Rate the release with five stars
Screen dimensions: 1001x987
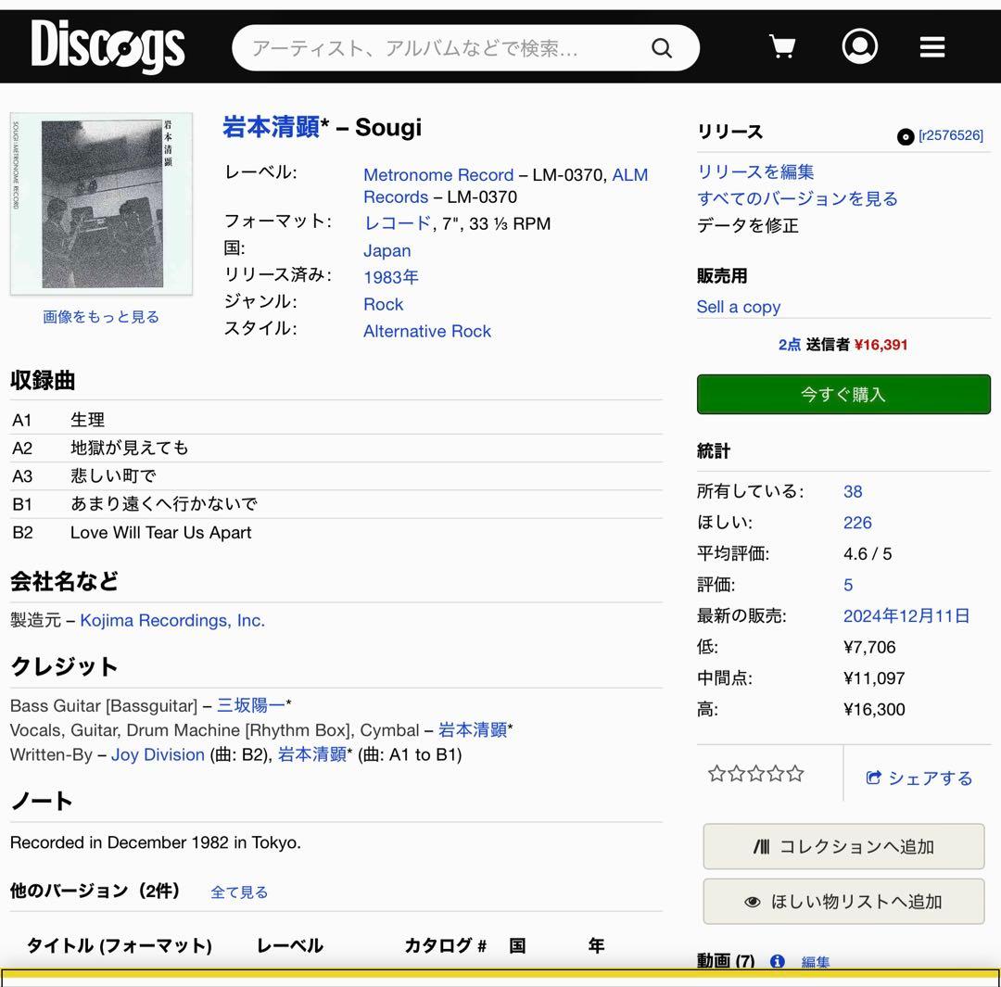pyautogui.click(x=795, y=774)
